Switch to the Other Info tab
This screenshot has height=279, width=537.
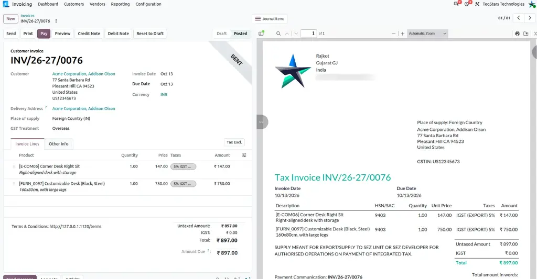[59, 144]
